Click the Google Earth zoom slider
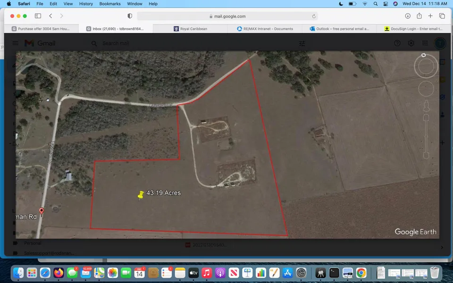This screenshot has width=453, height=283. click(x=426, y=137)
